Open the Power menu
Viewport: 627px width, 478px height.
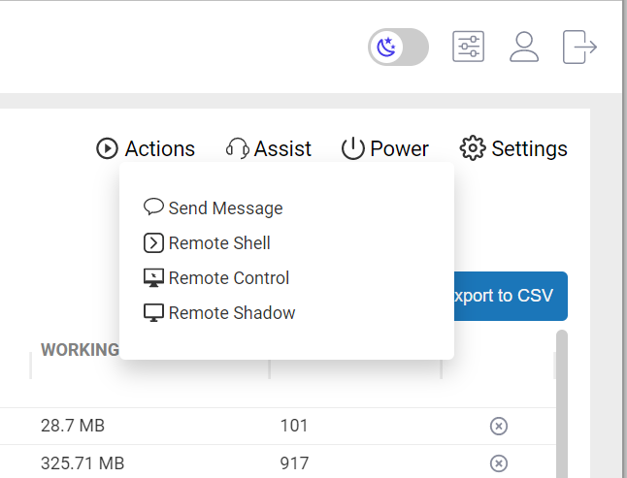[x=385, y=148]
